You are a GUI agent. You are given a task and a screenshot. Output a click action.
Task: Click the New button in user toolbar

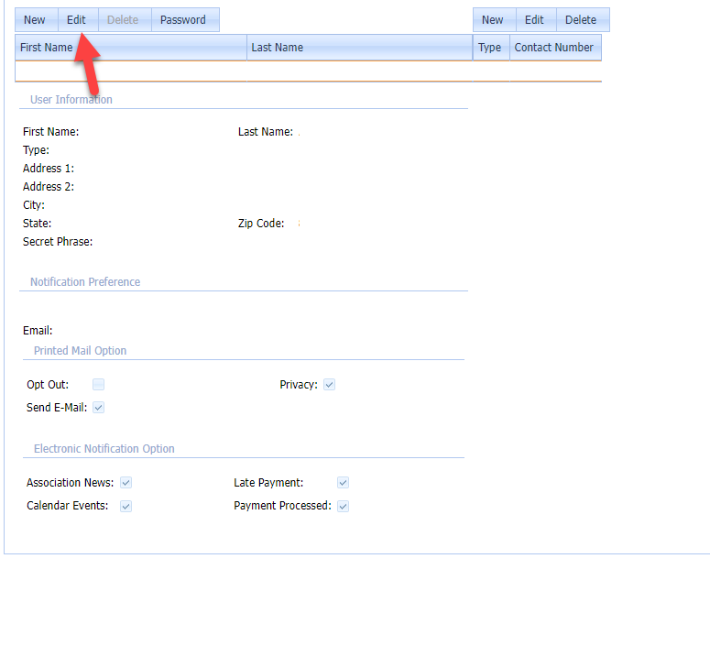click(x=37, y=20)
